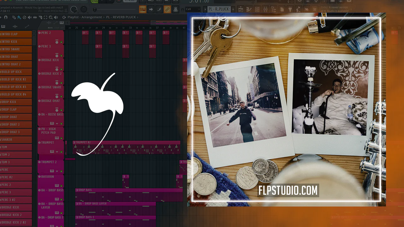
Task: Select SHAKER in the picker
Action: pyautogui.click(x=16, y=140)
